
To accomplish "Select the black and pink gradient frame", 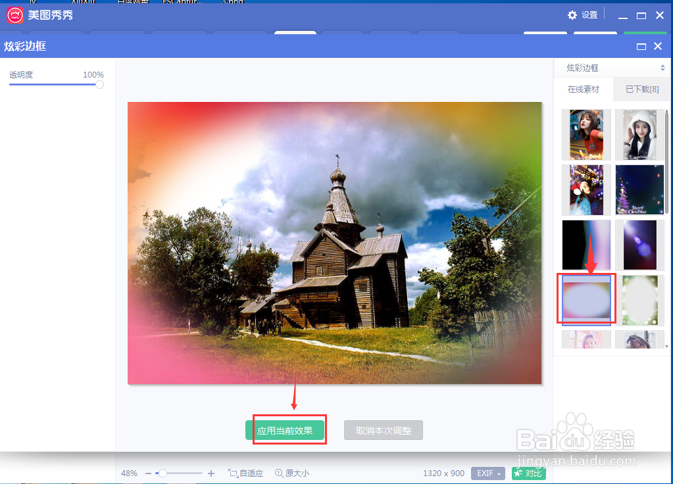I will 586,245.
